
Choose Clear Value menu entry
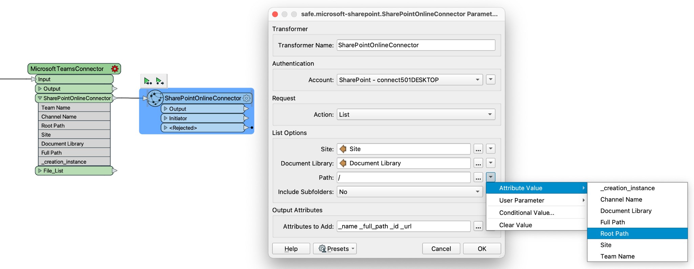pyautogui.click(x=536, y=225)
